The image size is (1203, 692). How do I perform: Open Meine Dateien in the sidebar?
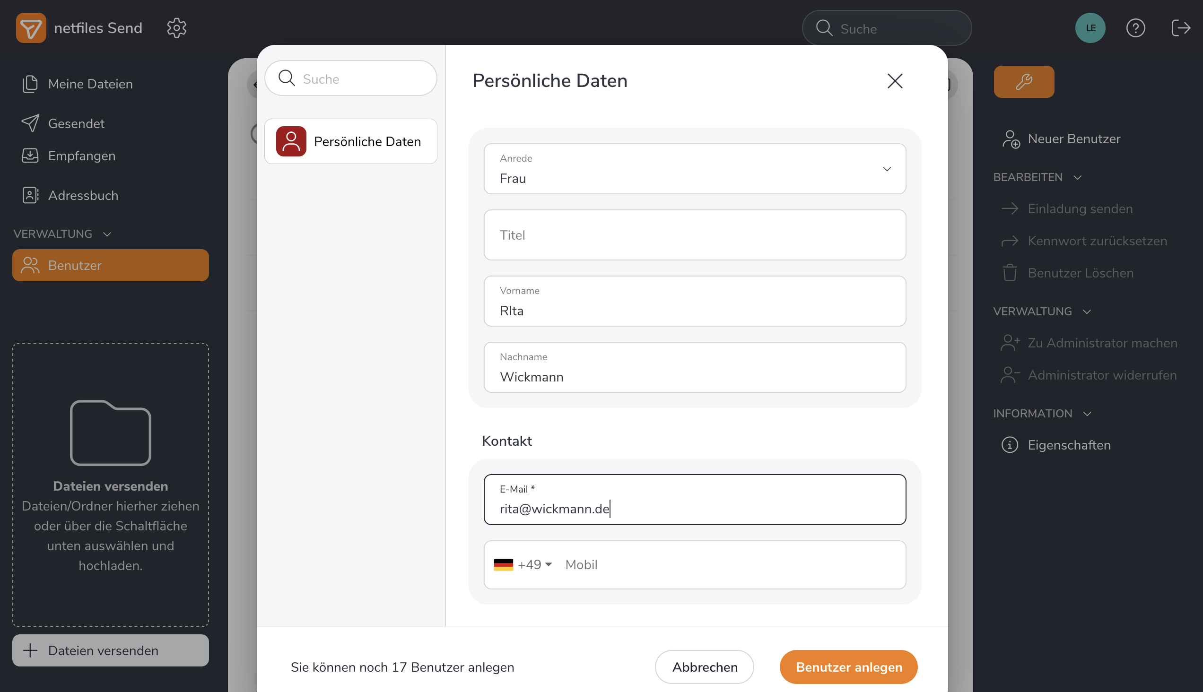(90, 84)
